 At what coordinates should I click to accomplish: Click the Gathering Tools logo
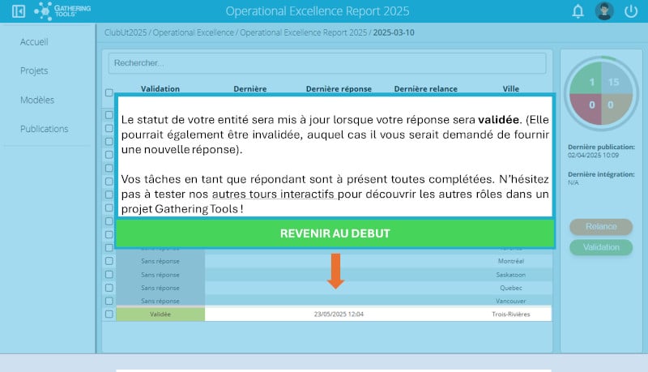tap(63, 11)
